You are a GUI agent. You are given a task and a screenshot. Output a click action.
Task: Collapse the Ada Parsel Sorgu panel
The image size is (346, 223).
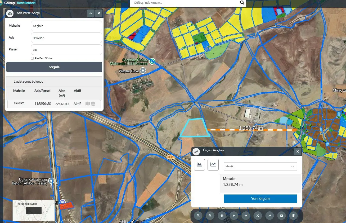tap(91, 13)
